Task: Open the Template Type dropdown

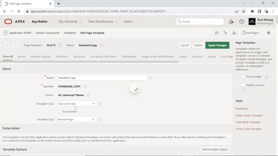Action: click(76, 119)
